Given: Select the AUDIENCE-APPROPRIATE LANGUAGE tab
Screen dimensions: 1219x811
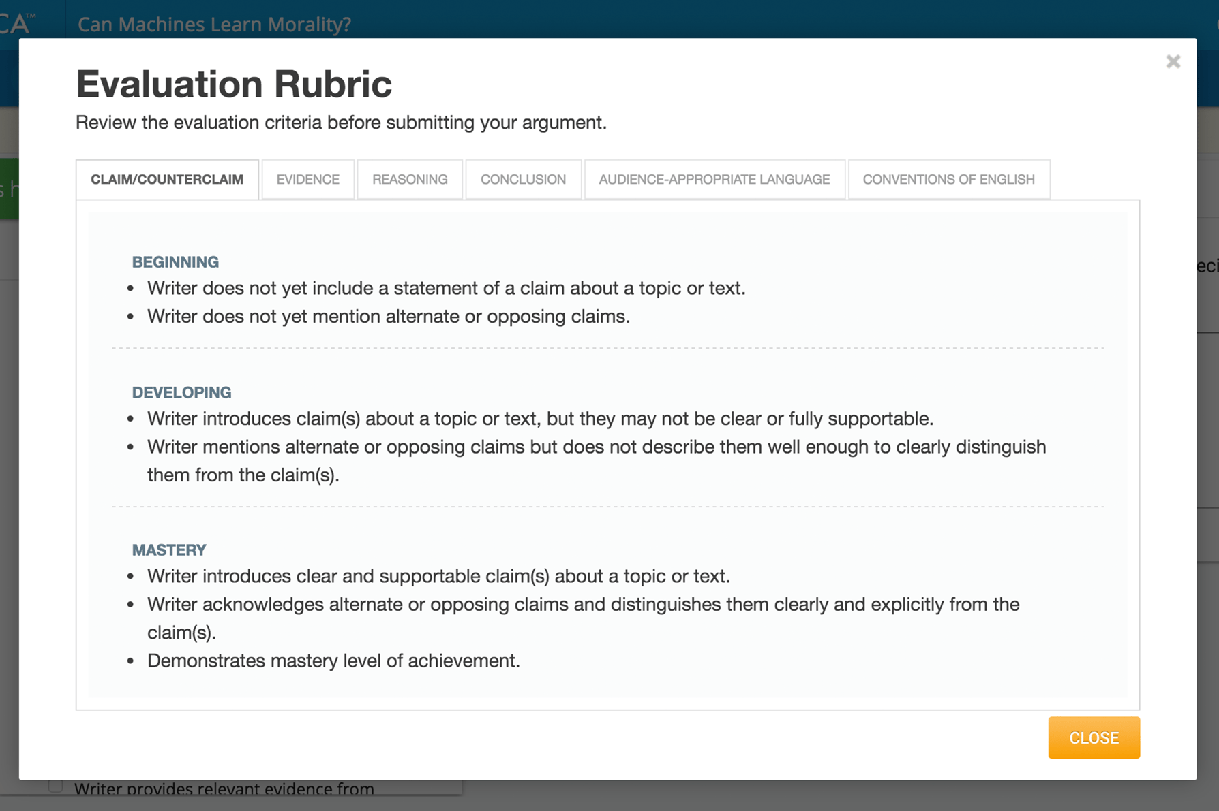Looking at the screenshot, I should pos(714,179).
